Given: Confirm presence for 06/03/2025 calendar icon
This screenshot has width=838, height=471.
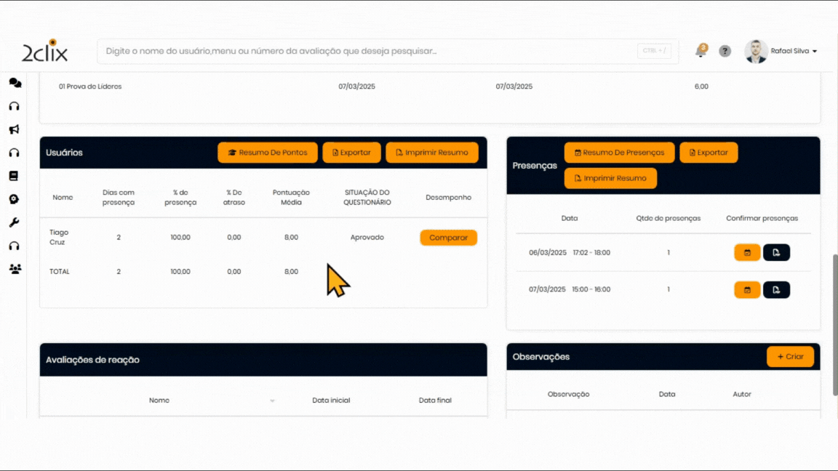Looking at the screenshot, I should (747, 253).
